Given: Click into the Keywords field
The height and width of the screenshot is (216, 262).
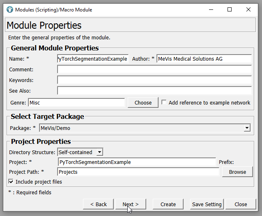Looking at the screenshot, I should 154,80.
